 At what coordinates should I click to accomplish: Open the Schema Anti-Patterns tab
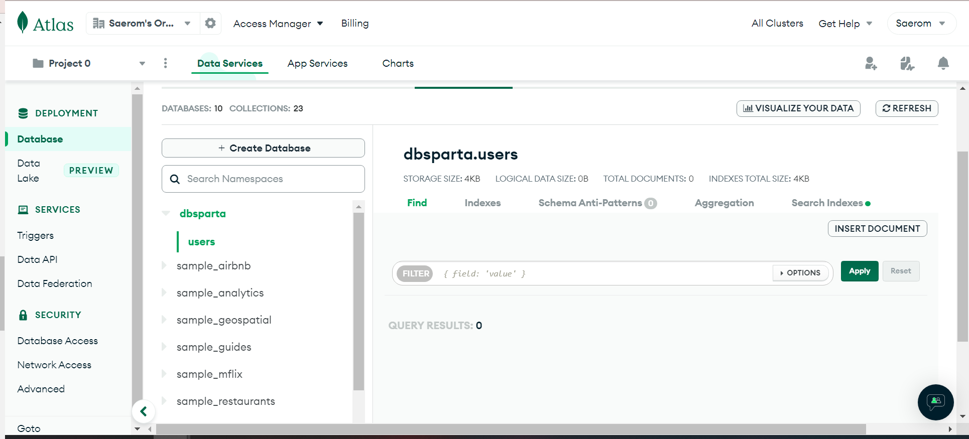597,203
